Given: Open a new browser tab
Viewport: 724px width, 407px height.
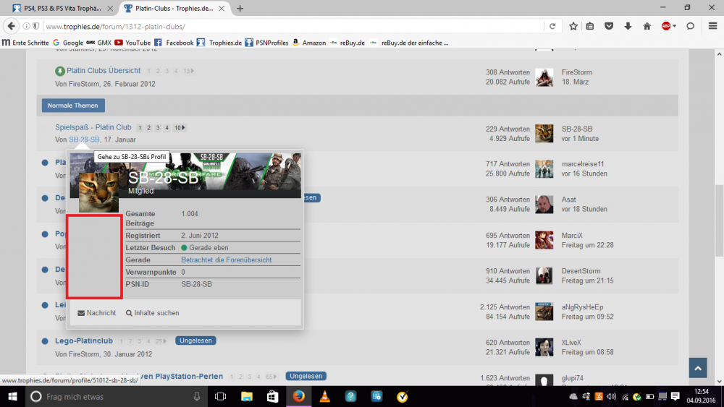Looking at the screenshot, I should pyautogui.click(x=240, y=8).
